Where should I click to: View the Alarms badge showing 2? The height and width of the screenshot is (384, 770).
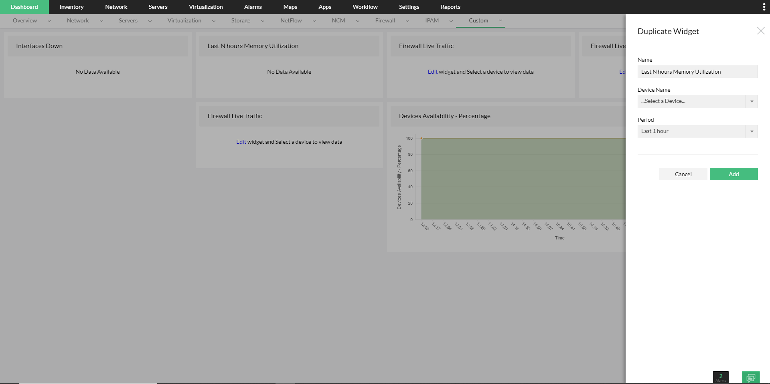click(x=720, y=376)
